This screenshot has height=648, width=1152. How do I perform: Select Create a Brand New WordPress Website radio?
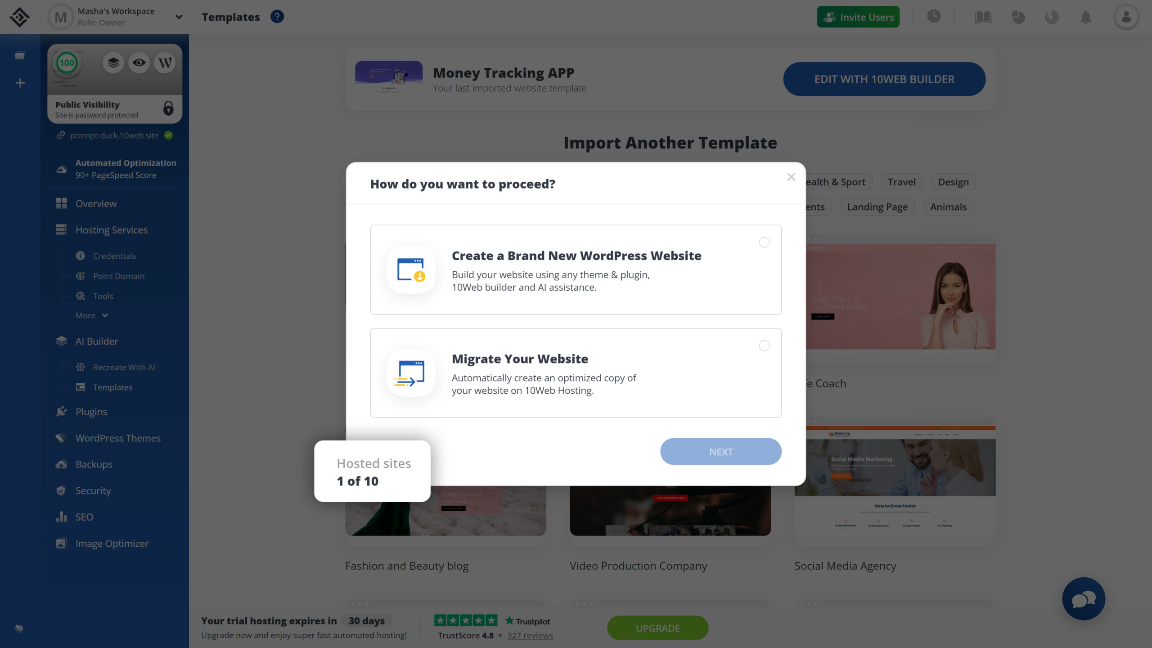(764, 243)
